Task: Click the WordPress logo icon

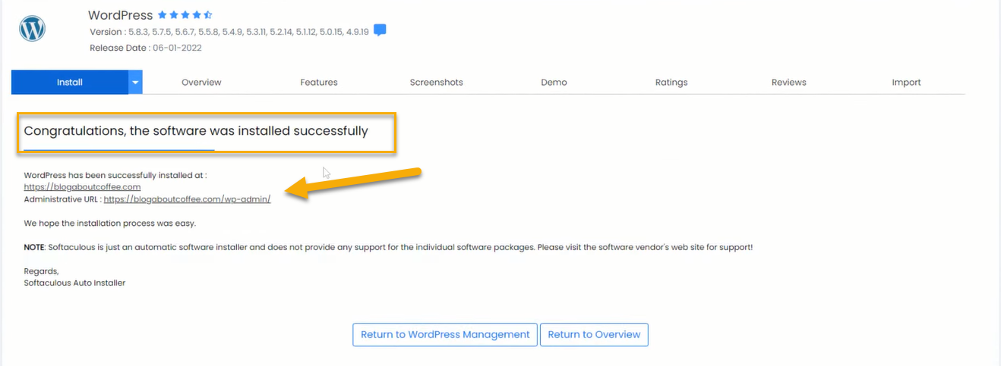Action: (x=33, y=30)
